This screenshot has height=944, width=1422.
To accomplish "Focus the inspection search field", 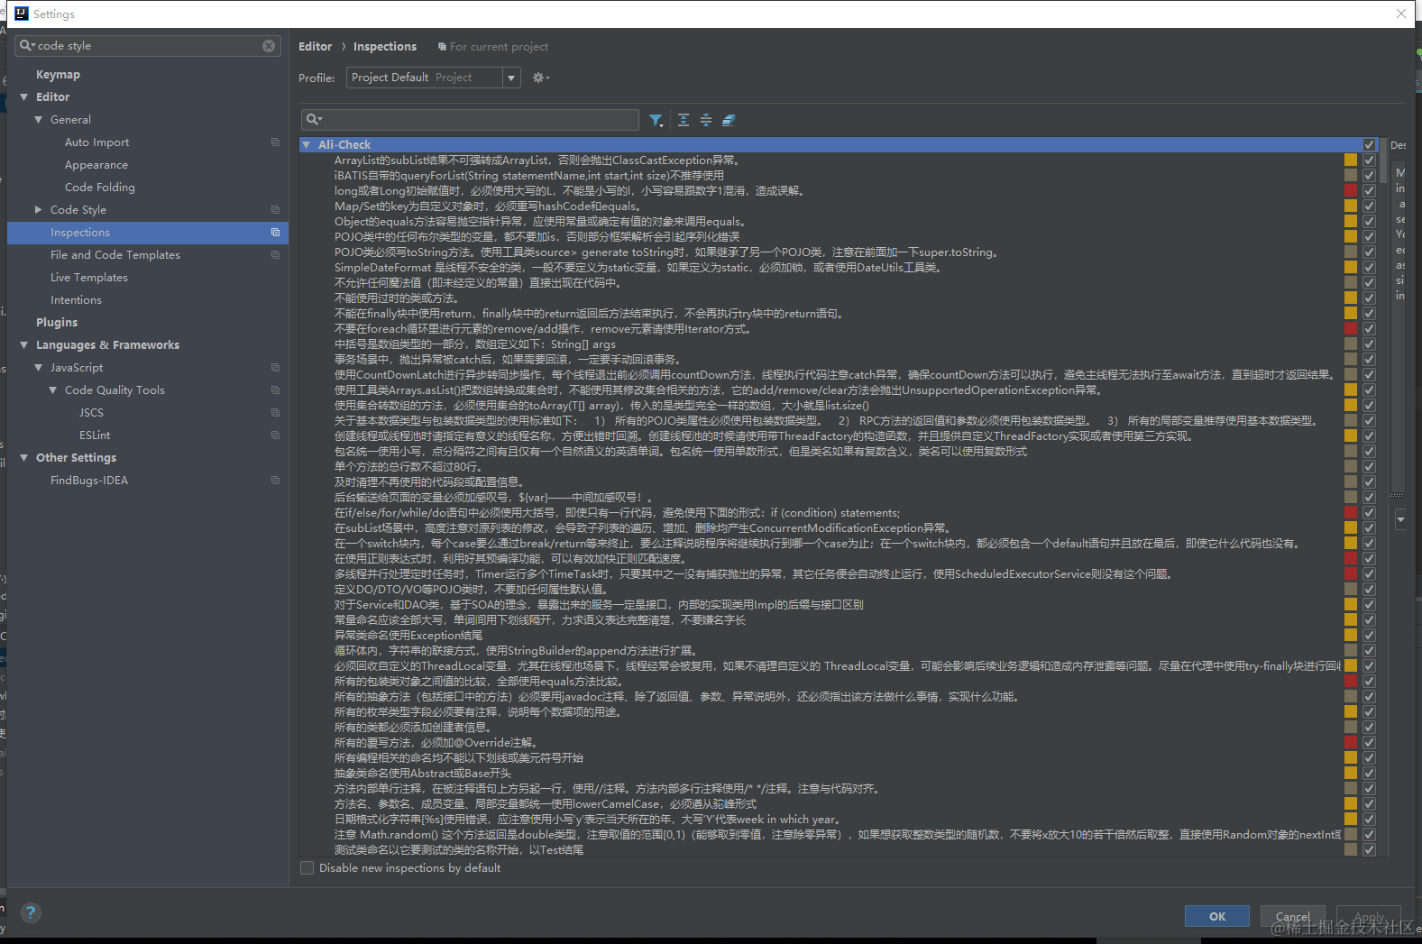I will (470, 120).
